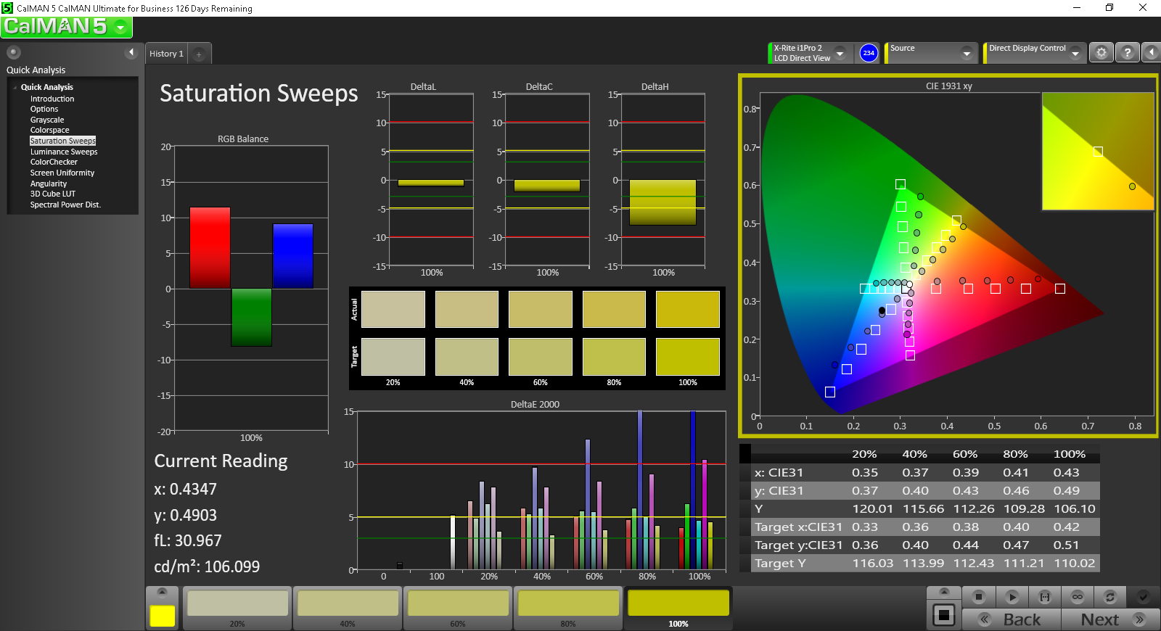Toggle the checkmark button in measurement bar
This screenshot has height=631, width=1161.
tap(1143, 597)
